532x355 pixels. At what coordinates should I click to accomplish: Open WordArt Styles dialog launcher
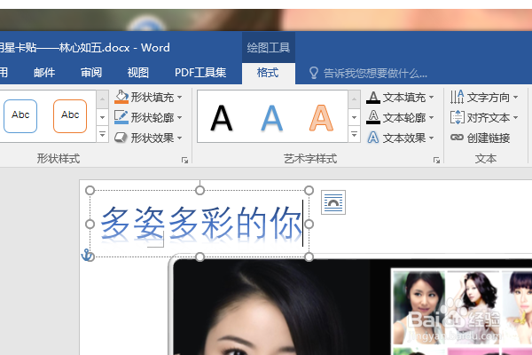[436, 160]
